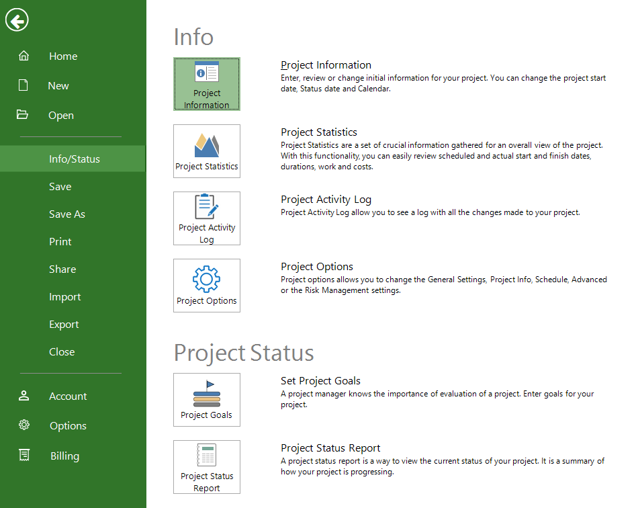The image size is (638, 508).
Task: Click the New document icon
Action: 24,86
